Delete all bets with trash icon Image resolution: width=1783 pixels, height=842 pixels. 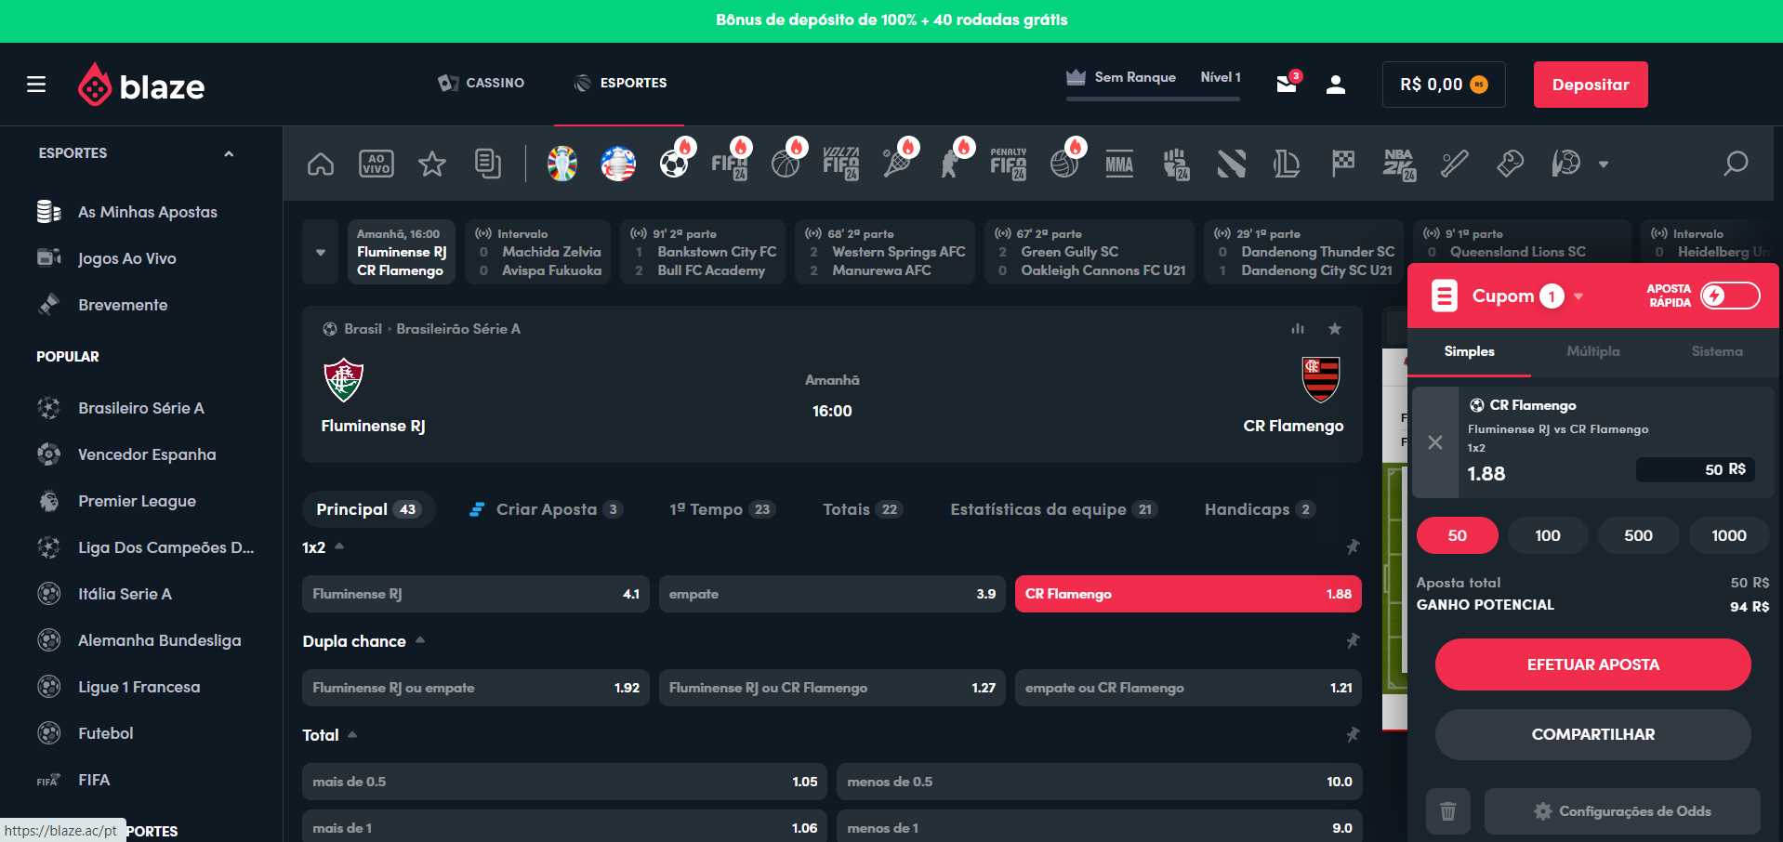(1447, 811)
